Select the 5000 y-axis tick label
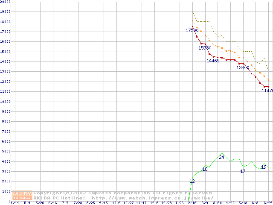 coord(6,151)
